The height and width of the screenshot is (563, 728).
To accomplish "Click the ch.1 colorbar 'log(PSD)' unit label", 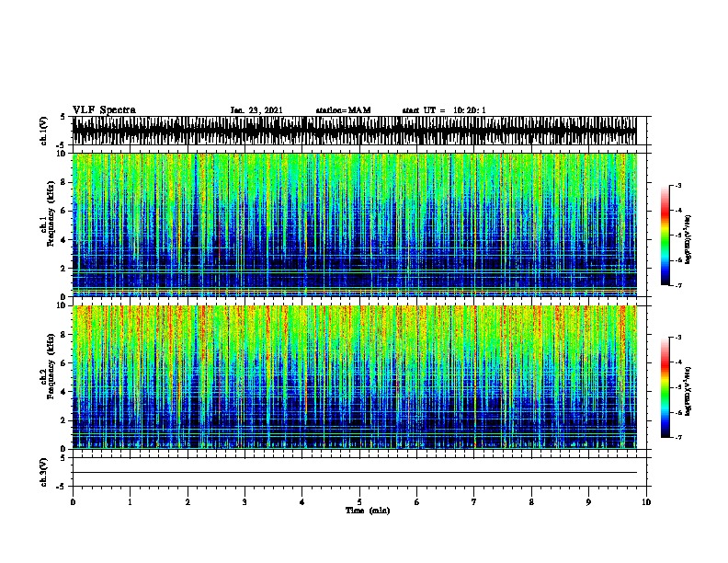I will 688,240.
